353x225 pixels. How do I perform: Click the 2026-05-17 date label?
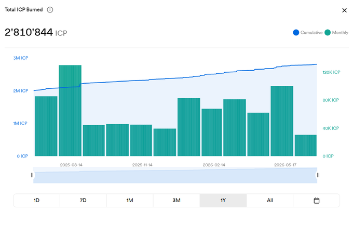tap(285, 165)
